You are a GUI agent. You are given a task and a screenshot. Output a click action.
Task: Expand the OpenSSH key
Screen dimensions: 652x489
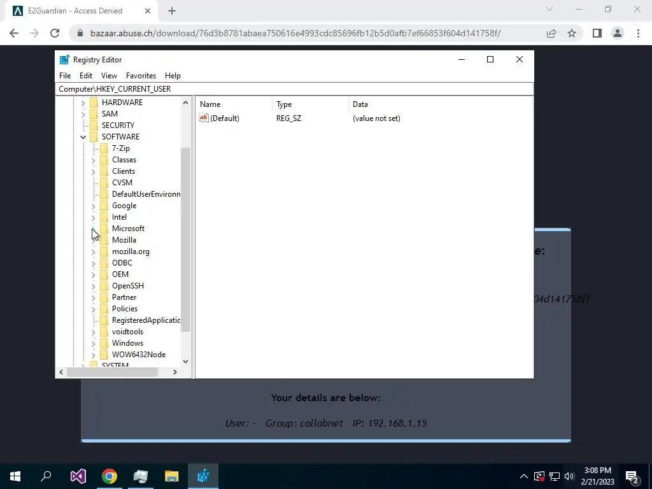point(93,286)
